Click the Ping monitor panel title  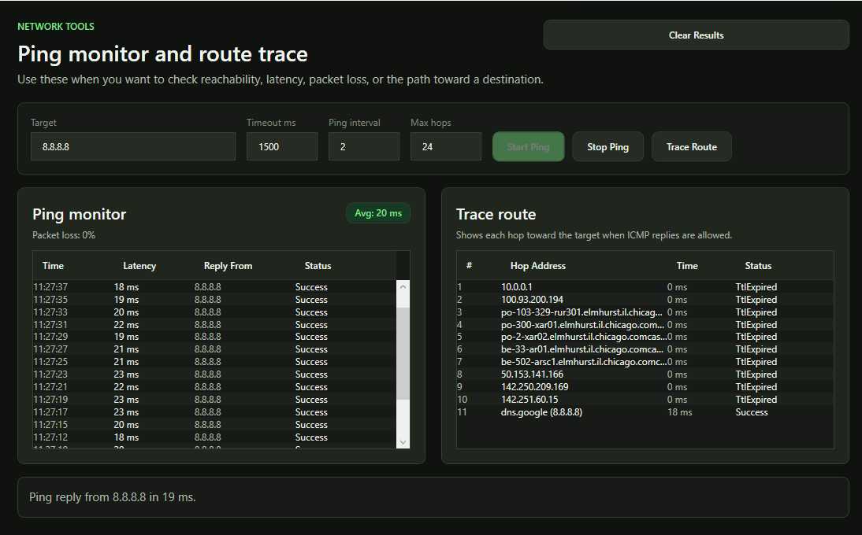click(x=79, y=214)
